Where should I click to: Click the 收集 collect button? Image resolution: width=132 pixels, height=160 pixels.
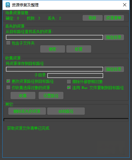point(23,96)
